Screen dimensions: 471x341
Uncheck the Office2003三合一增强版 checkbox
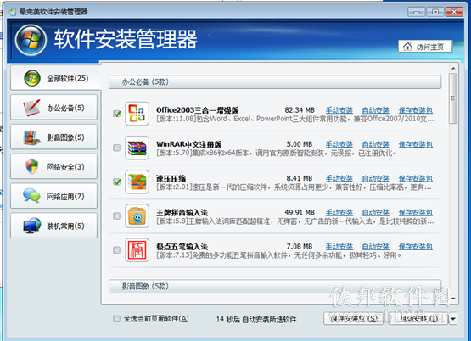click(x=116, y=114)
